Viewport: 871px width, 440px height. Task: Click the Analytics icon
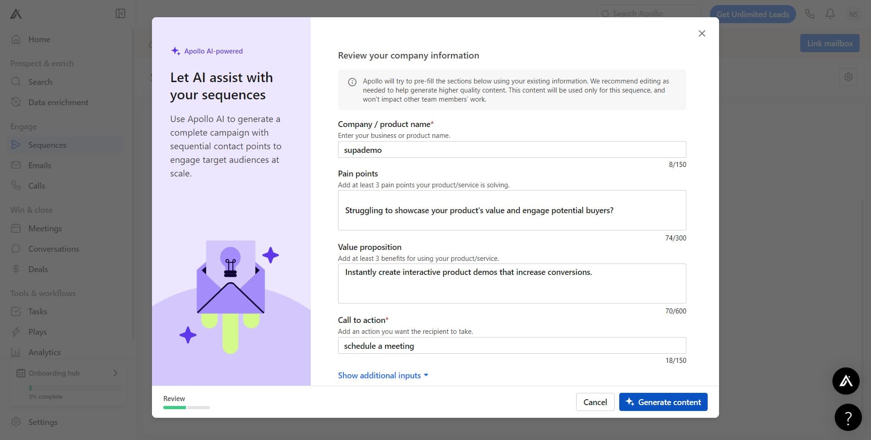pyautogui.click(x=16, y=352)
